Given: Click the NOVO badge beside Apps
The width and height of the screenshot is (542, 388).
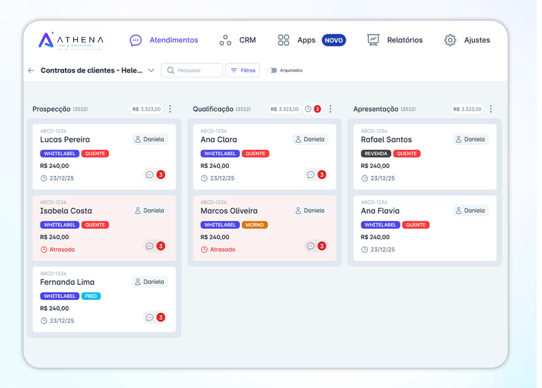Looking at the screenshot, I should (334, 40).
